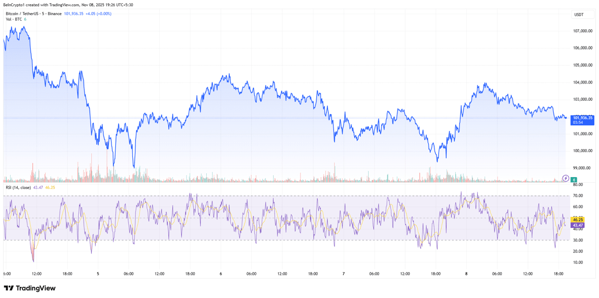Click the purple RSI value label 43.47
The height and width of the screenshot is (298, 599).
tap(577, 225)
